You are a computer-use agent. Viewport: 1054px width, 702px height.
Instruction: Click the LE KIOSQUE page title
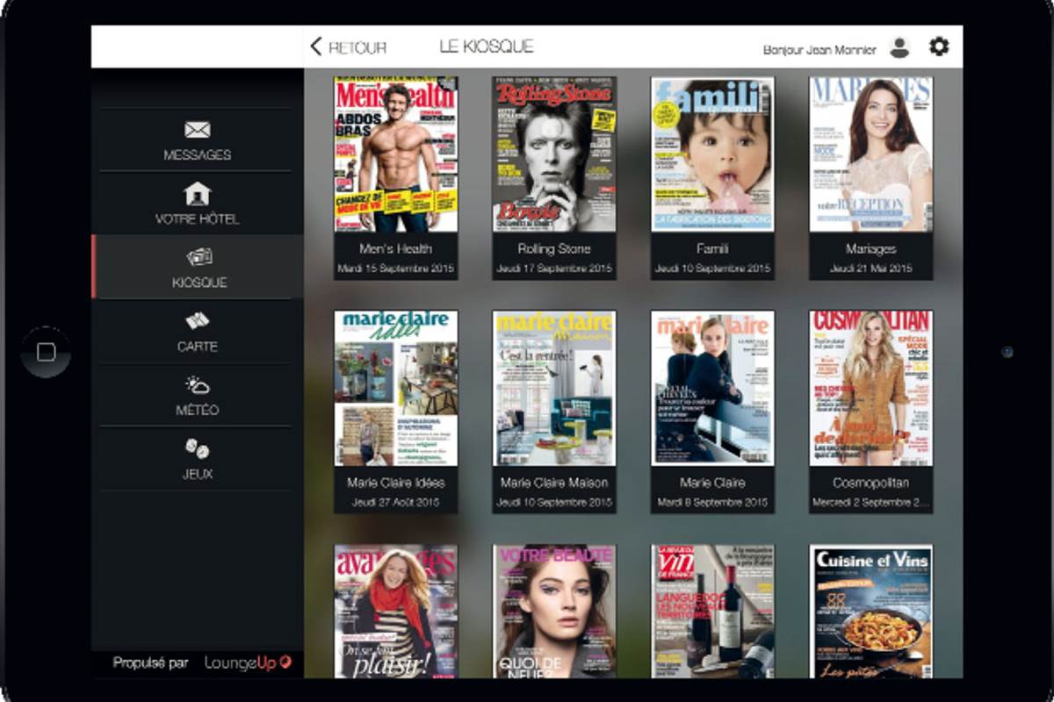coord(487,47)
